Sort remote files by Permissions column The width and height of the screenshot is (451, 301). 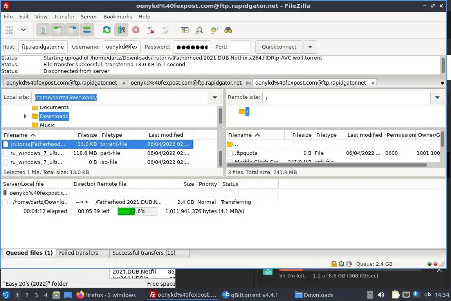(400, 135)
